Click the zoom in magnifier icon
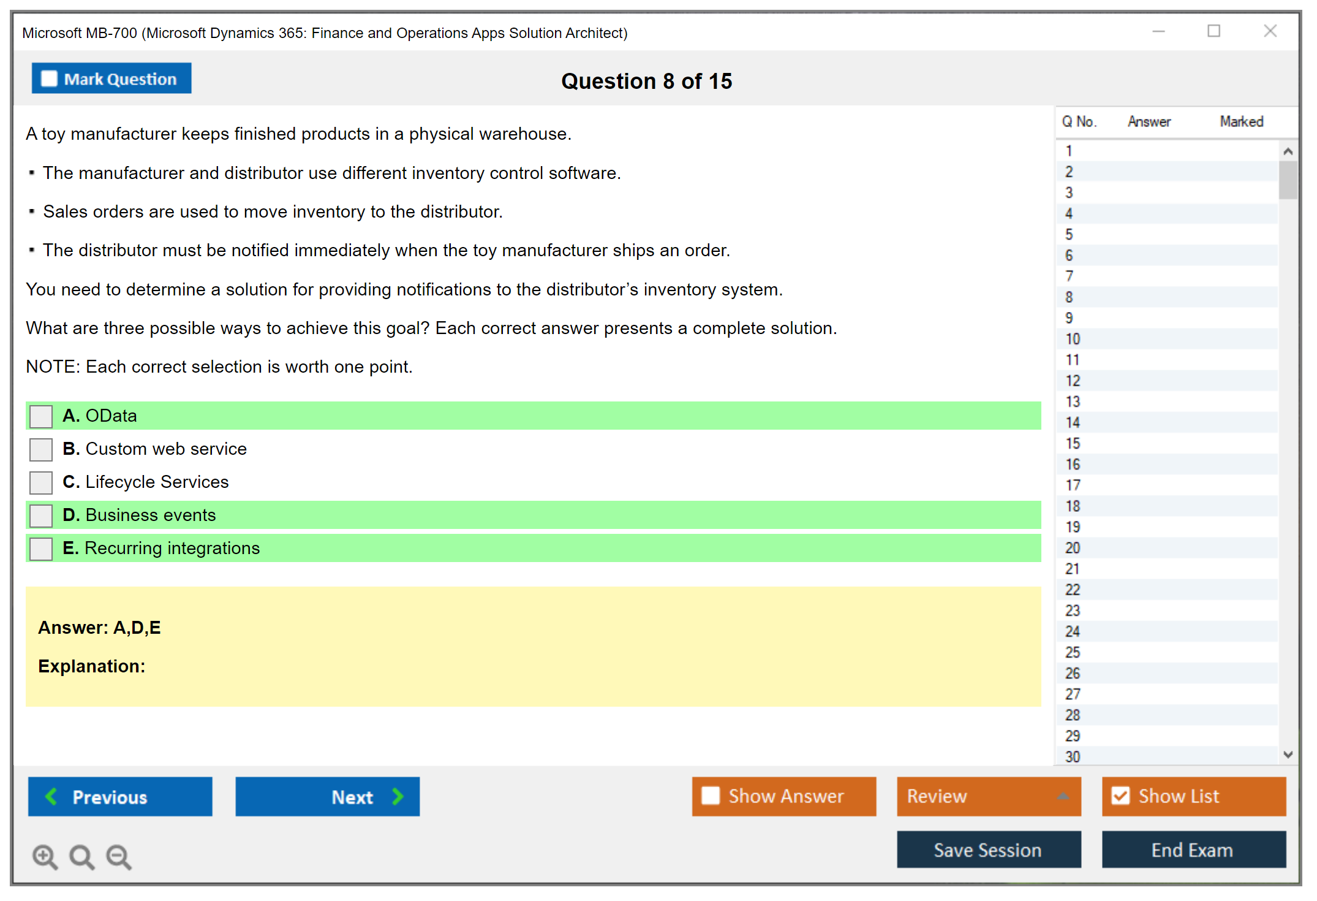This screenshot has width=1317, height=901. click(x=45, y=856)
